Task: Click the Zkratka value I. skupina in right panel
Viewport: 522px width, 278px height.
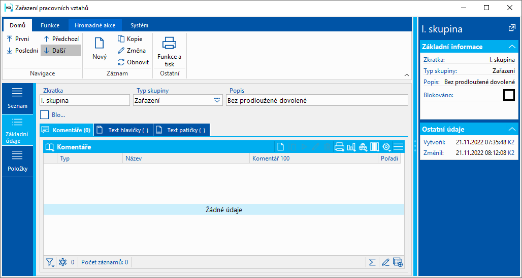Action: pos(502,60)
